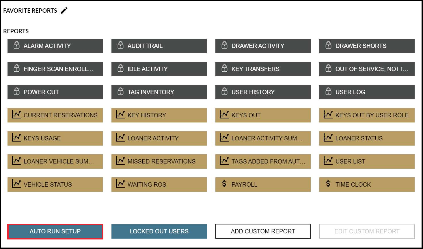Click the chart icon on Loaner Activity

pyautogui.click(x=120, y=137)
